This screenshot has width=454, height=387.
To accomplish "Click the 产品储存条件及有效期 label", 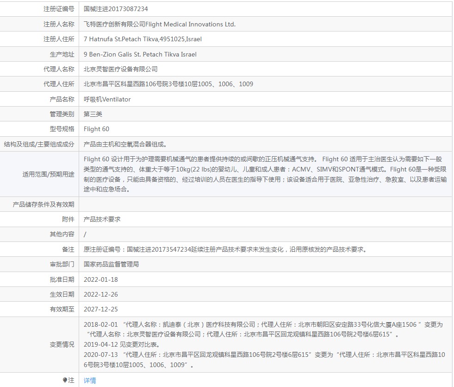I will point(44,204).
